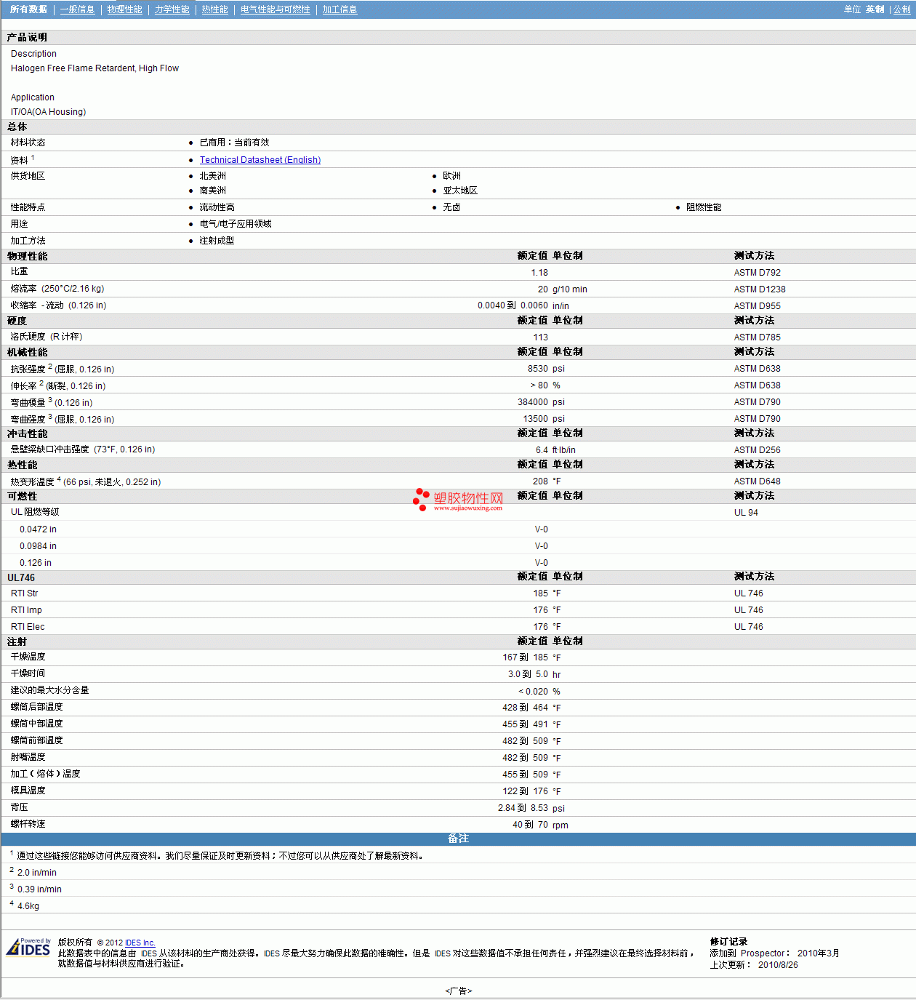The image size is (916, 1000).
Task: Switch to the 电气性能与可燃性 tab
Action: pos(275,9)
